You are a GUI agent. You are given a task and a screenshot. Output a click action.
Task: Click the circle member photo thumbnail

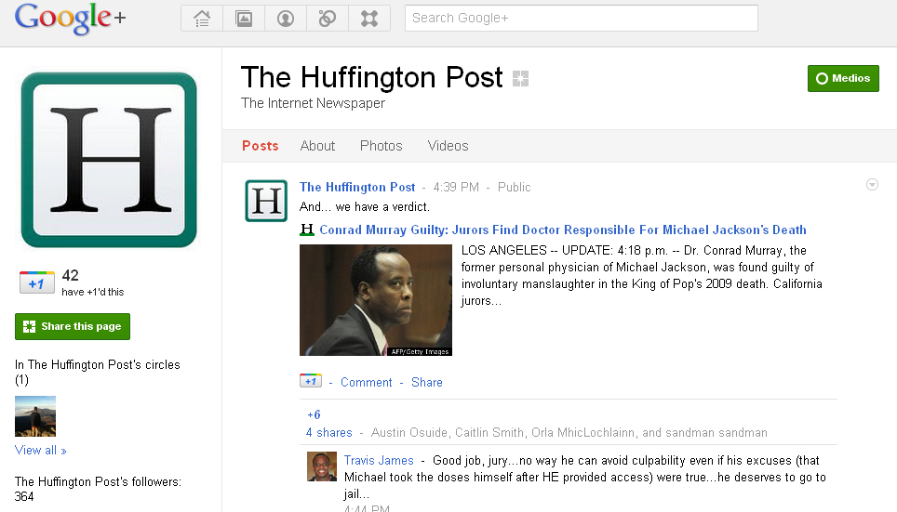point(35,416)
